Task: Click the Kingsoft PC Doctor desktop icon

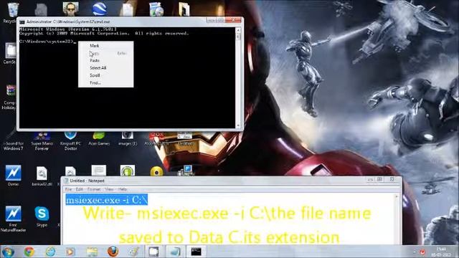Action: 70,141
